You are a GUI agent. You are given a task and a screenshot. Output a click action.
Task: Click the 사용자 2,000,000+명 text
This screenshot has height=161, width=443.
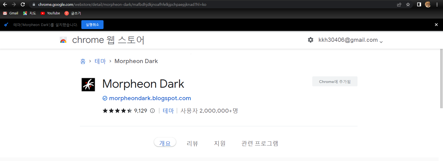(x=209, y=111)
